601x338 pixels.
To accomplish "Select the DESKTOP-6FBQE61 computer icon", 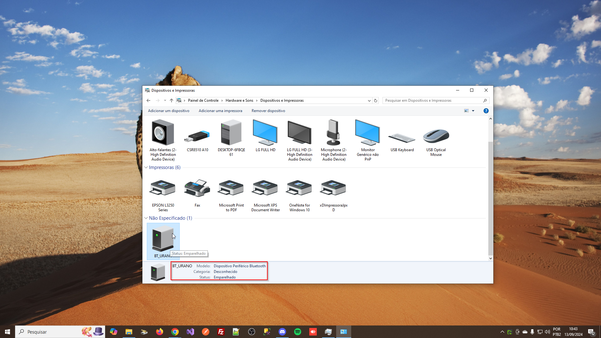I will pos(231,133).
